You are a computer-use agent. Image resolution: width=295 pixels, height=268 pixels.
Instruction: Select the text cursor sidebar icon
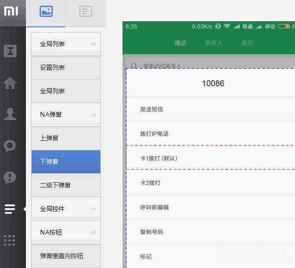click(x=10, y=51)
